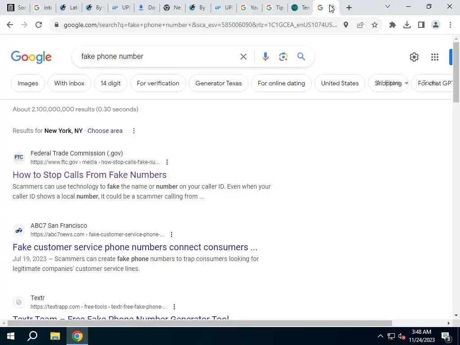Clear the search box with the X
This screenshot has width=460, height=345.
click(x=243, y=57)
